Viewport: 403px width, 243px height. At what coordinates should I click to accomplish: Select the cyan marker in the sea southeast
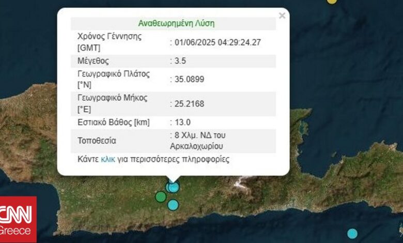click(x=352, y=233)
